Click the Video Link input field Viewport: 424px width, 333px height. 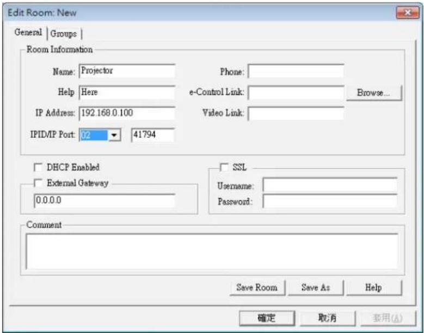click(x=296, y=113)
